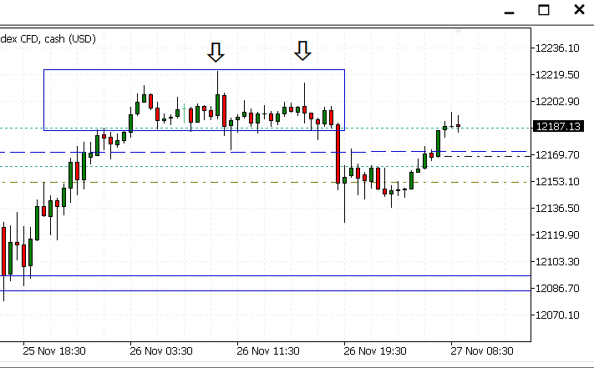Click the 12236.10 price scale label
This screenshot has width=594, height=368.
[557, 48]
